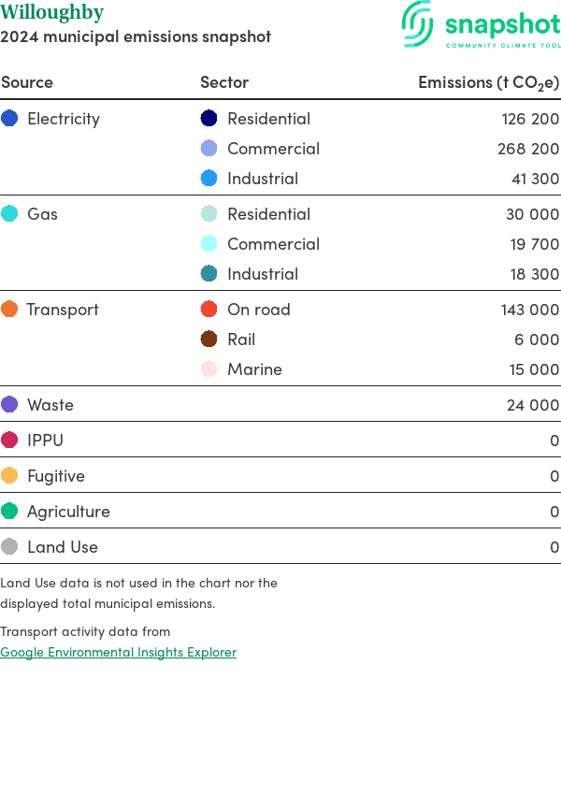The height and width of the screenshot is (795, 561).
Task: Click the On road red dot
Action: (x=209, y=310)
